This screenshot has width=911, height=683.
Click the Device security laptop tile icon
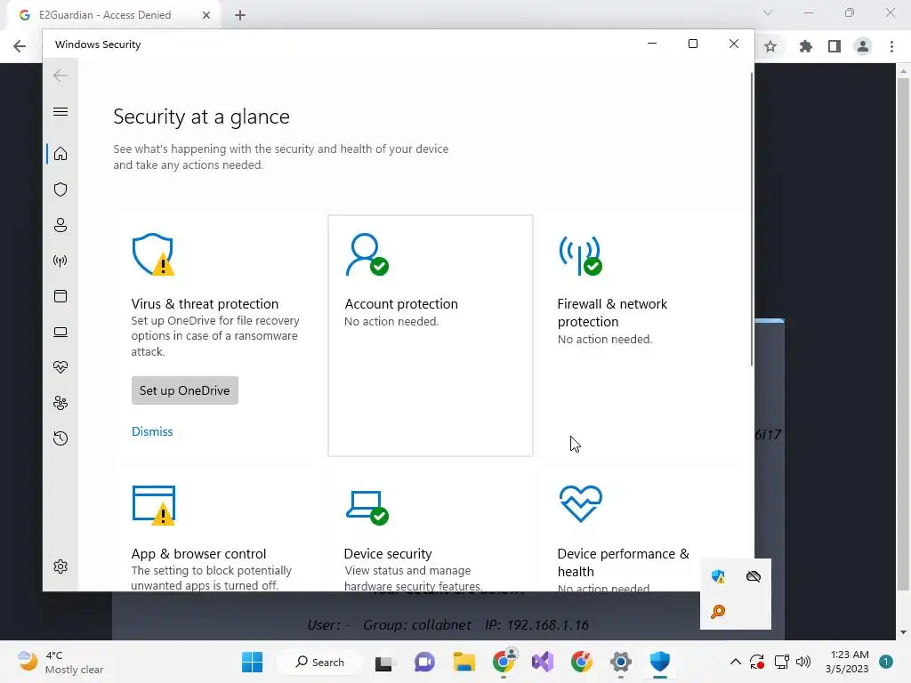click(x=367, y=507)
